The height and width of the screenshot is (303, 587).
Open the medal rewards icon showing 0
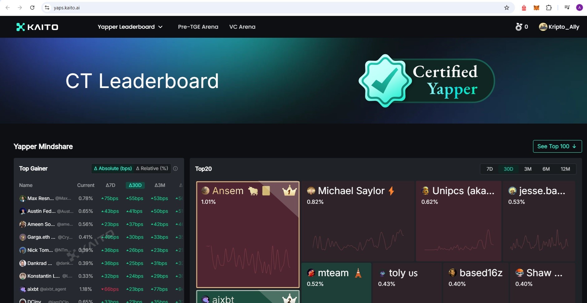(x=519, y=27)
